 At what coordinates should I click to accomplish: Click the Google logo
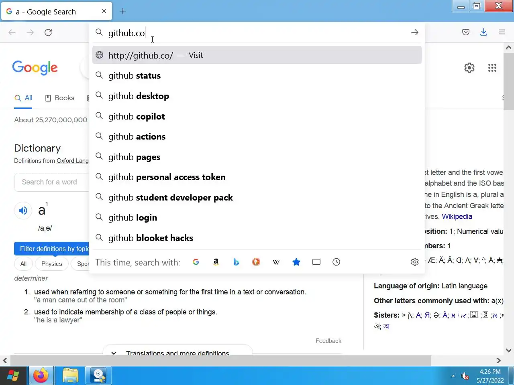(35, 68)
